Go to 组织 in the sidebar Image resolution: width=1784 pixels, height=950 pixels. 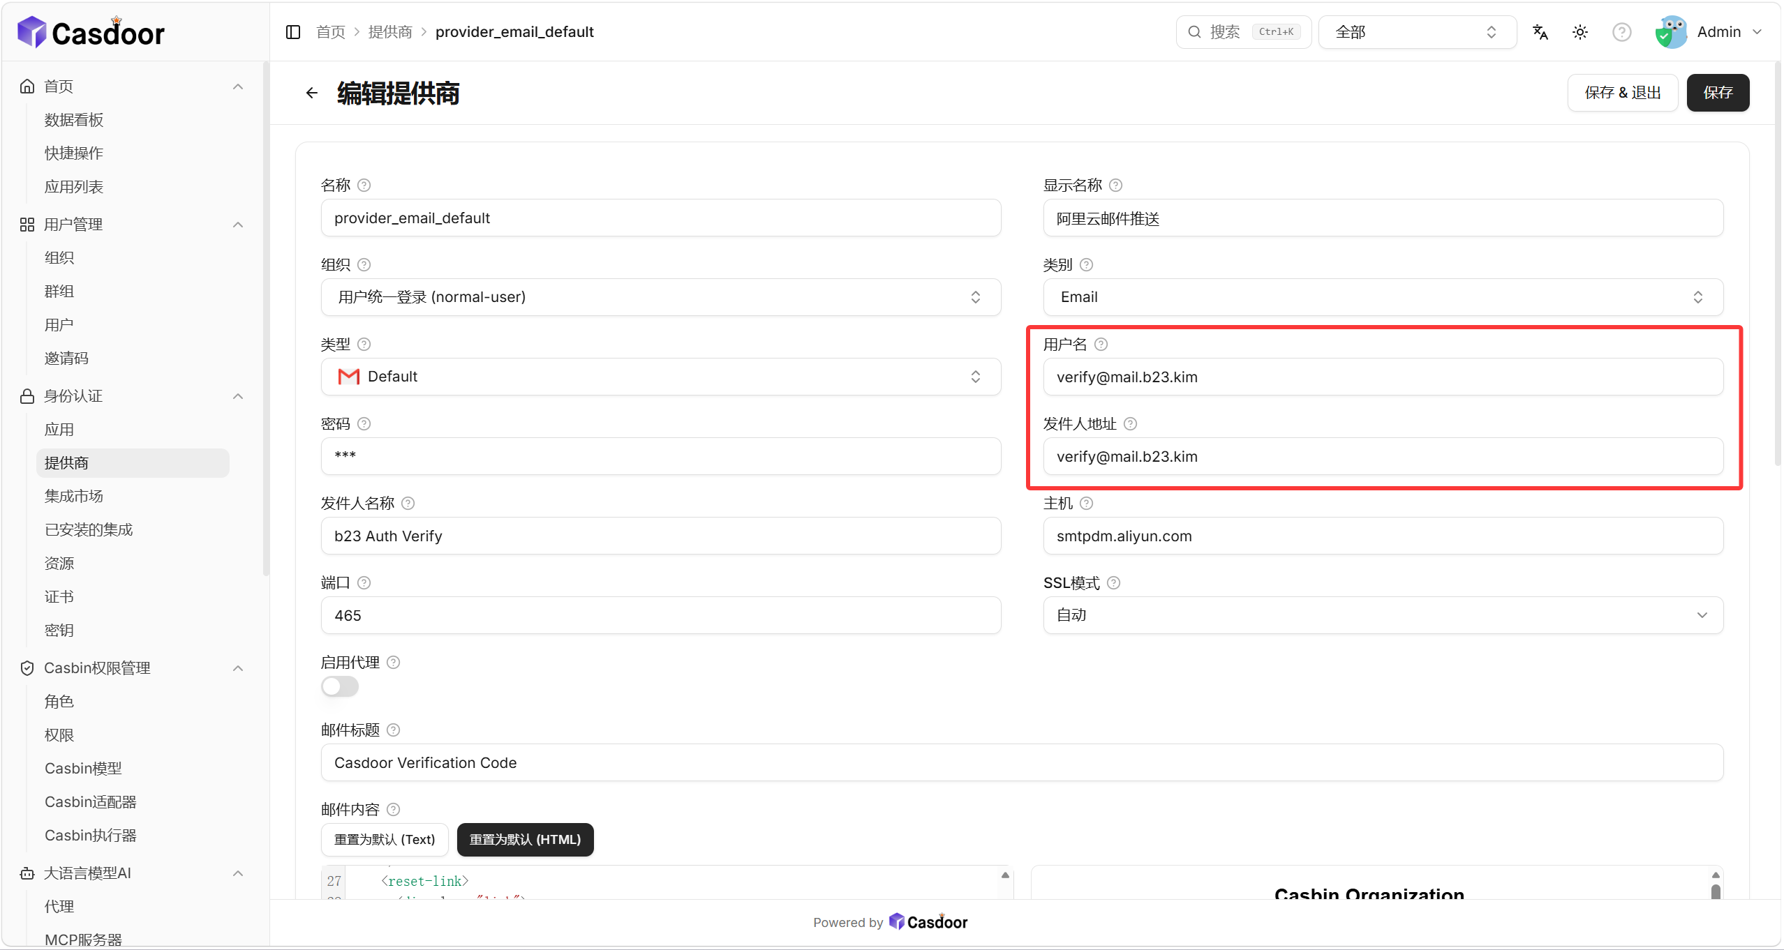[59, 258]
